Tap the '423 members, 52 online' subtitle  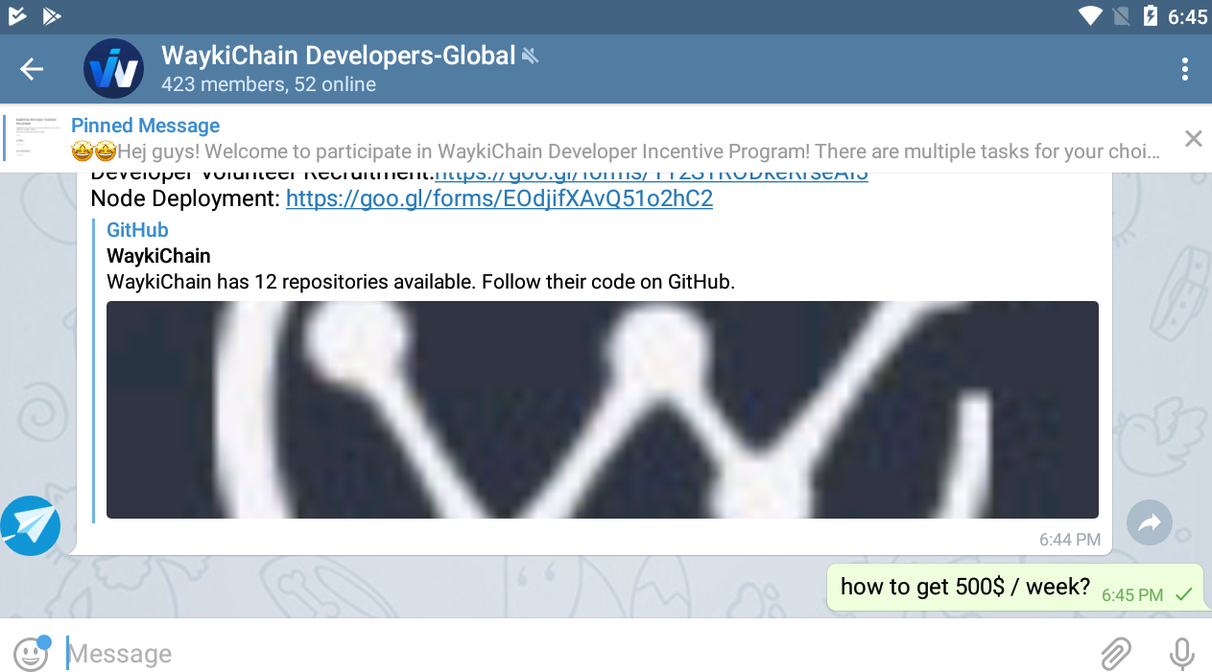269,84
